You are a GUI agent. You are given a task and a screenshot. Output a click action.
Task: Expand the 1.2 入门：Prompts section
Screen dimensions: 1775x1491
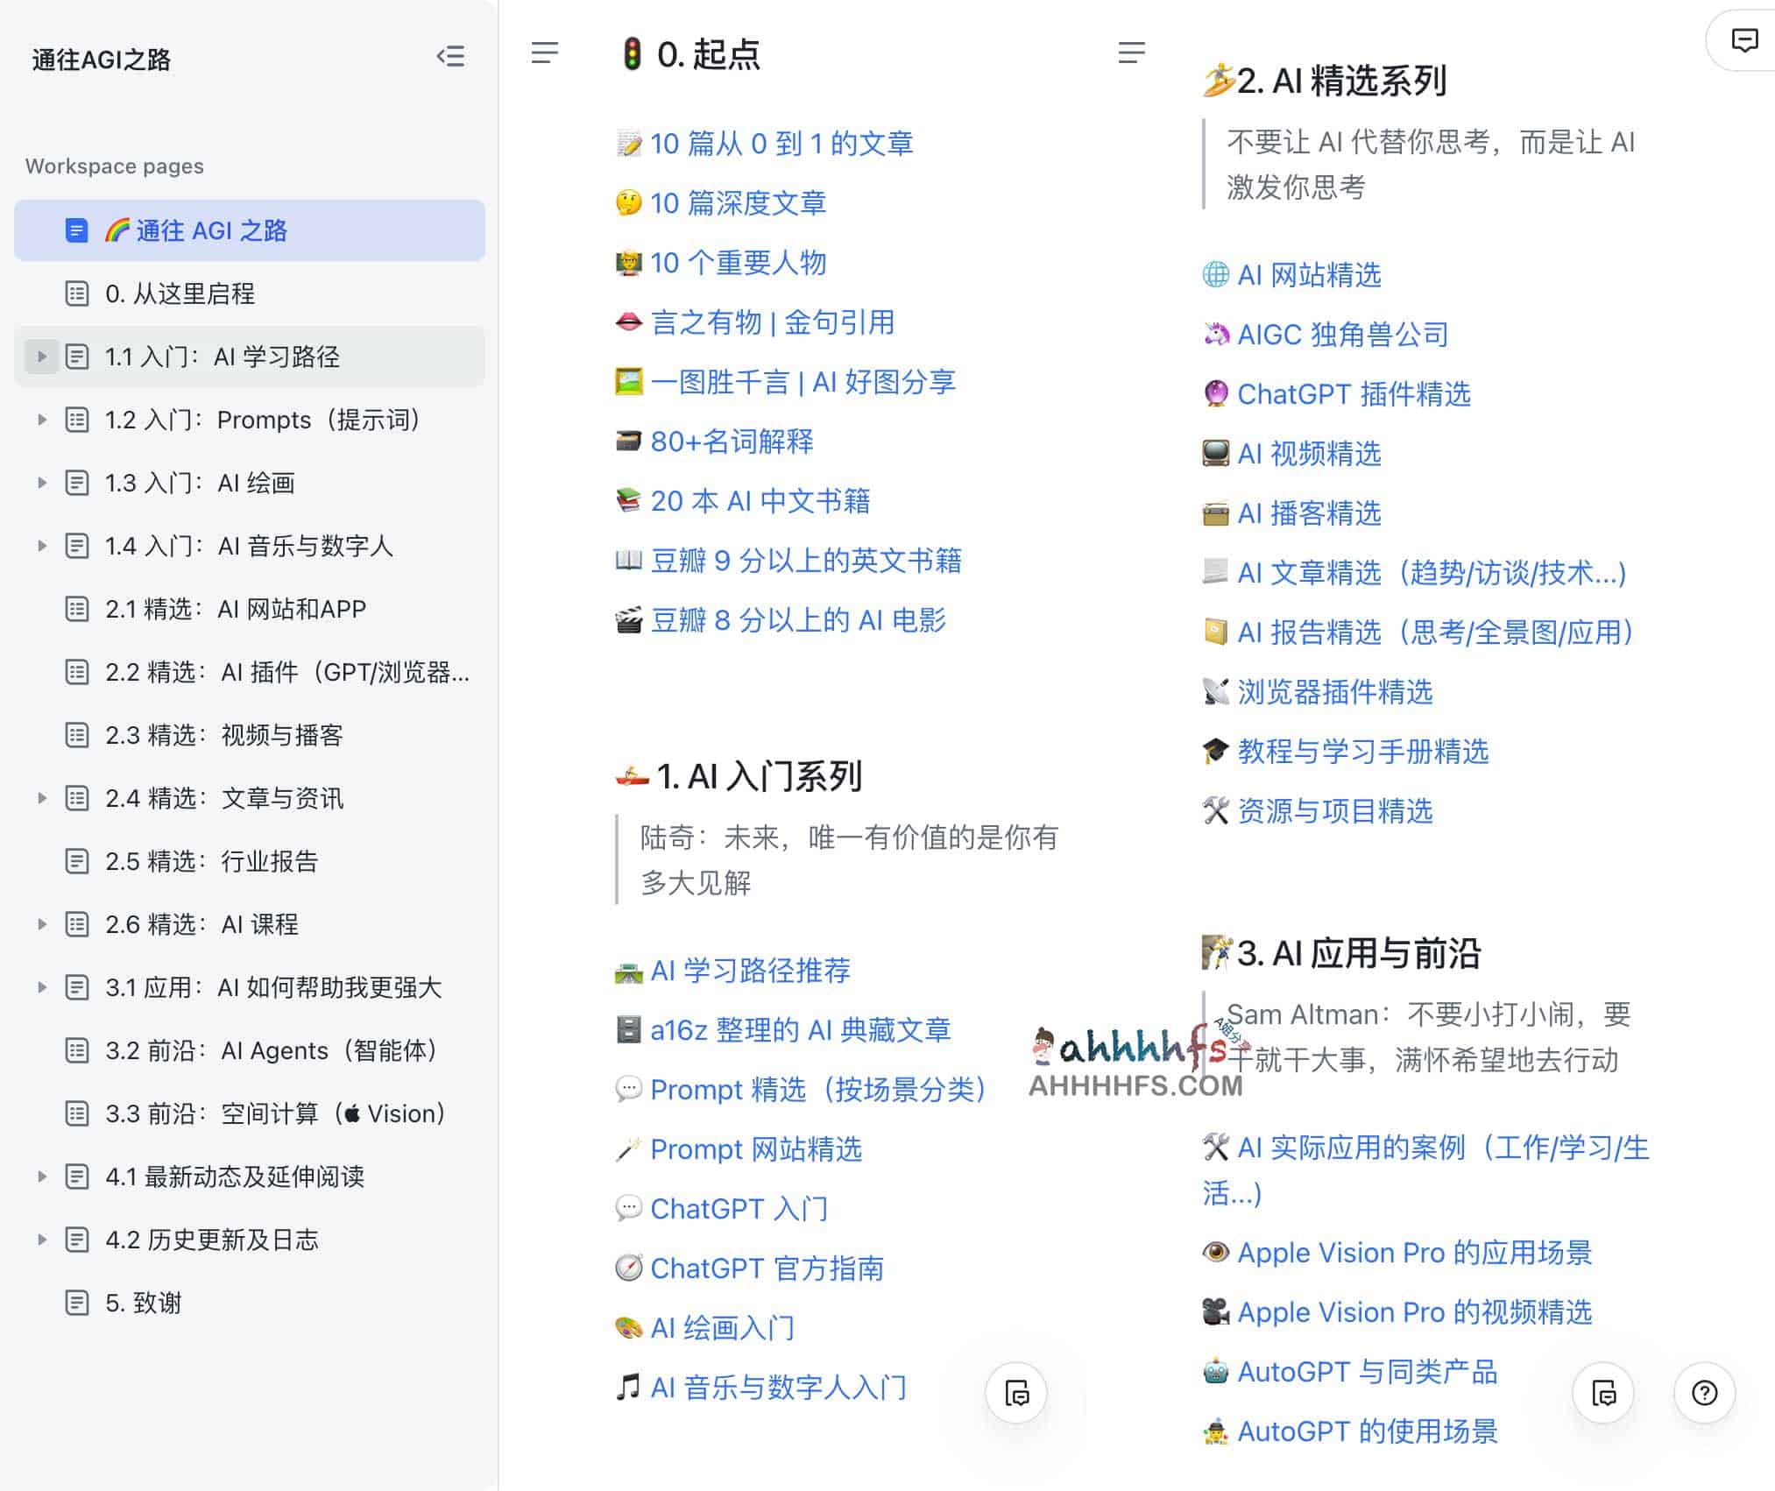pyautogui.click(x=41, y=420)
